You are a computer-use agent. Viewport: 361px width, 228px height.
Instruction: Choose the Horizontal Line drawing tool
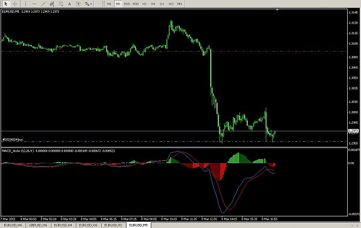(34, 3)
